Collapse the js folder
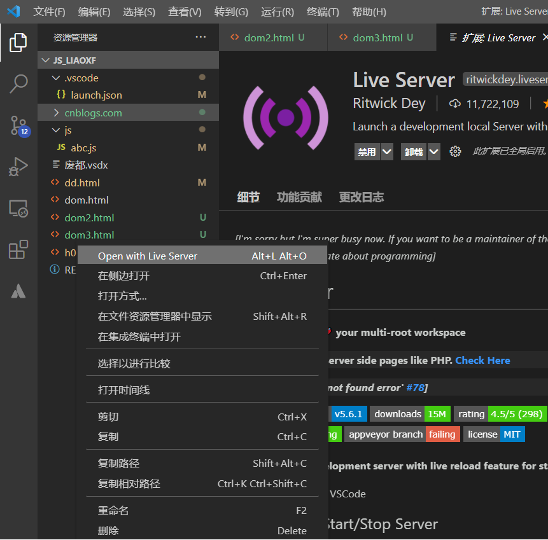This screenshot has width=548, height=540. click(x=56, y=130)
